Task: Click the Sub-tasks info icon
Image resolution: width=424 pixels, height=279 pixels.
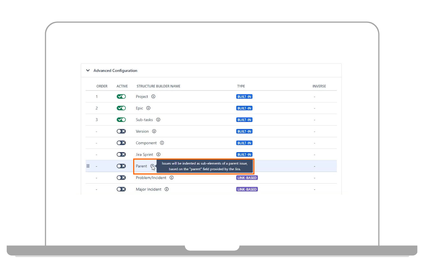Action: [158, 120]
